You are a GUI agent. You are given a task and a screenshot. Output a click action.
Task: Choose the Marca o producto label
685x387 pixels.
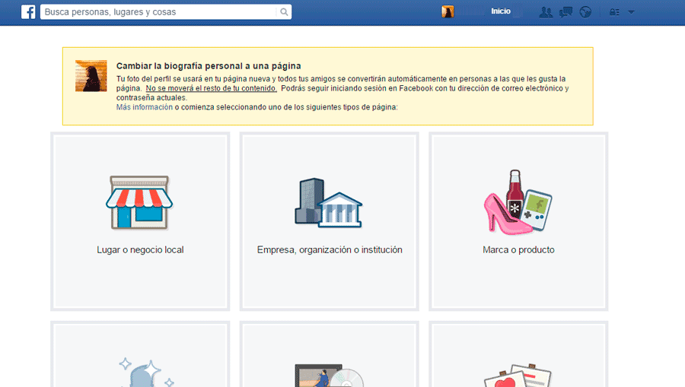(x=518, y=249)
